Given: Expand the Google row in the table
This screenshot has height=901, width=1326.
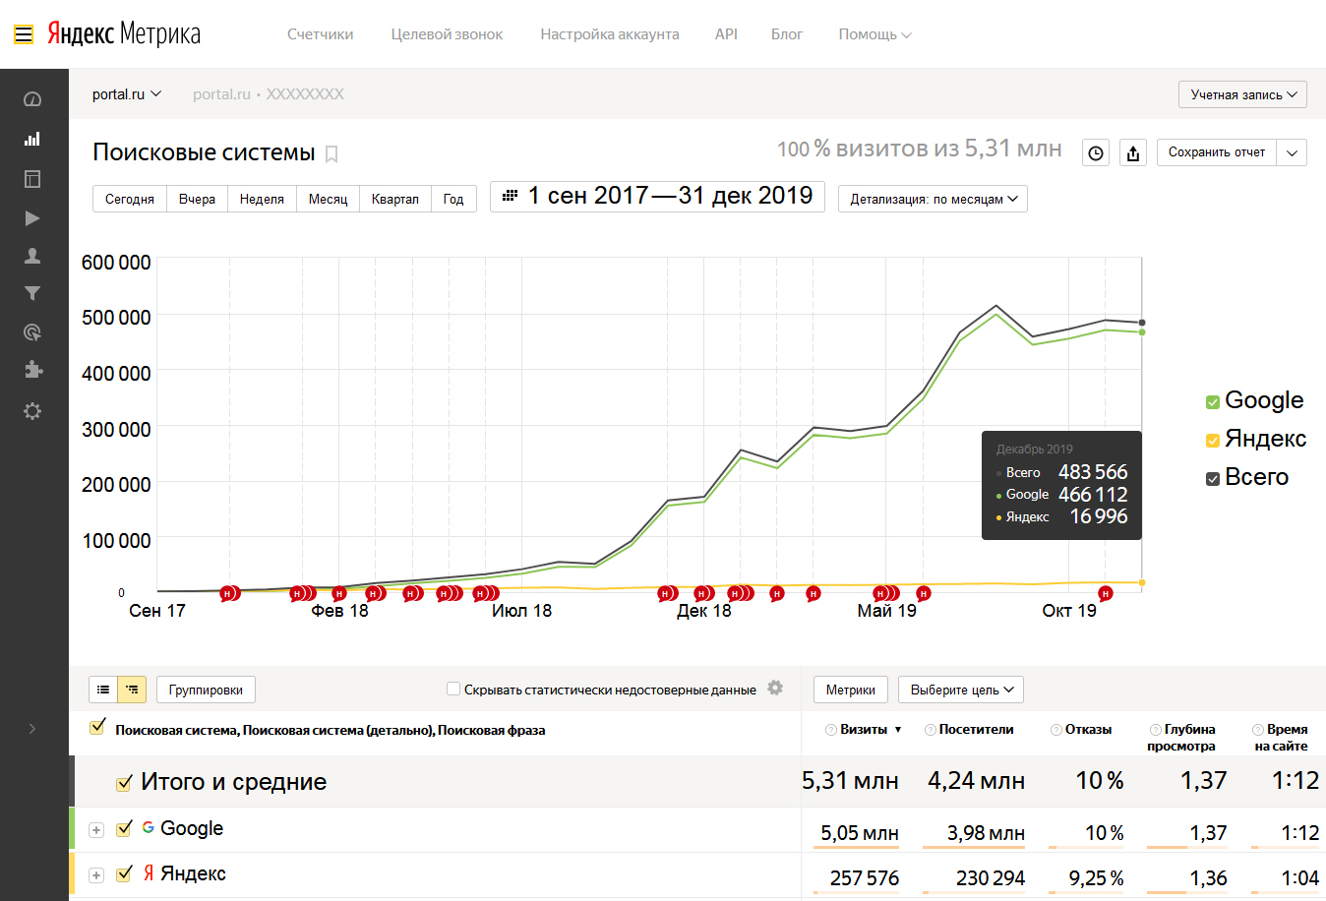Looking at the screenshot, I should click(96, 830).
